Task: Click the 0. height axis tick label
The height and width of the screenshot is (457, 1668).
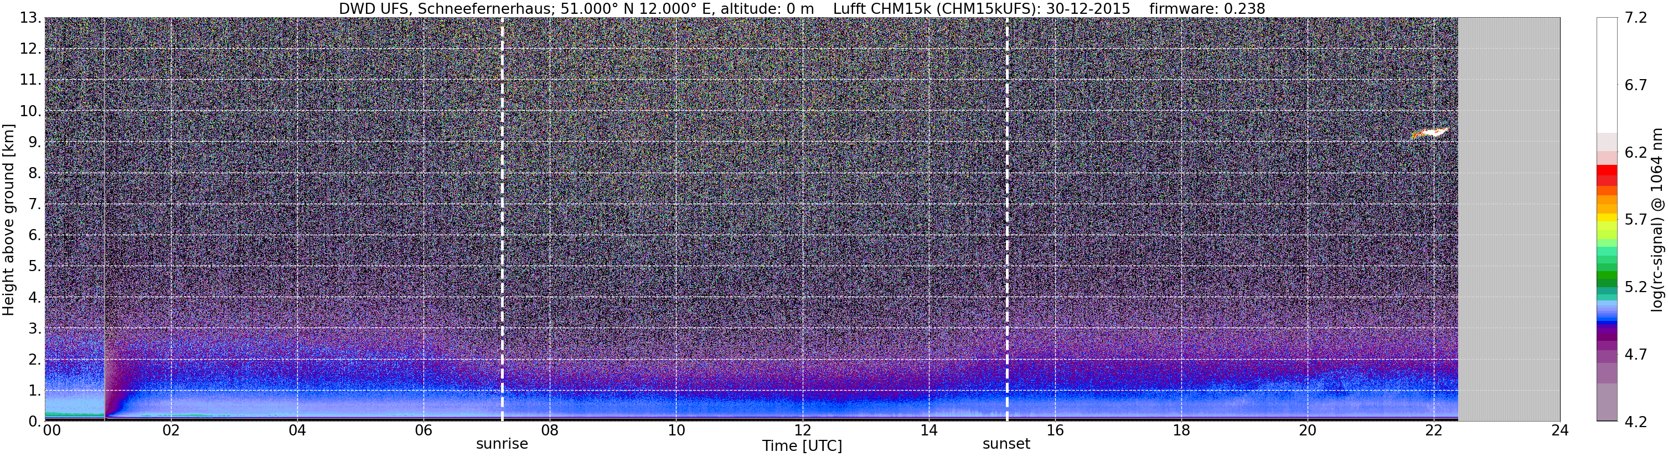Action: [35, 422]
